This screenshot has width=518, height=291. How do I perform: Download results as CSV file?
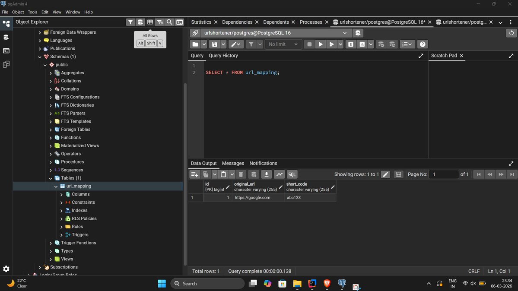click(x=266, y=174)
